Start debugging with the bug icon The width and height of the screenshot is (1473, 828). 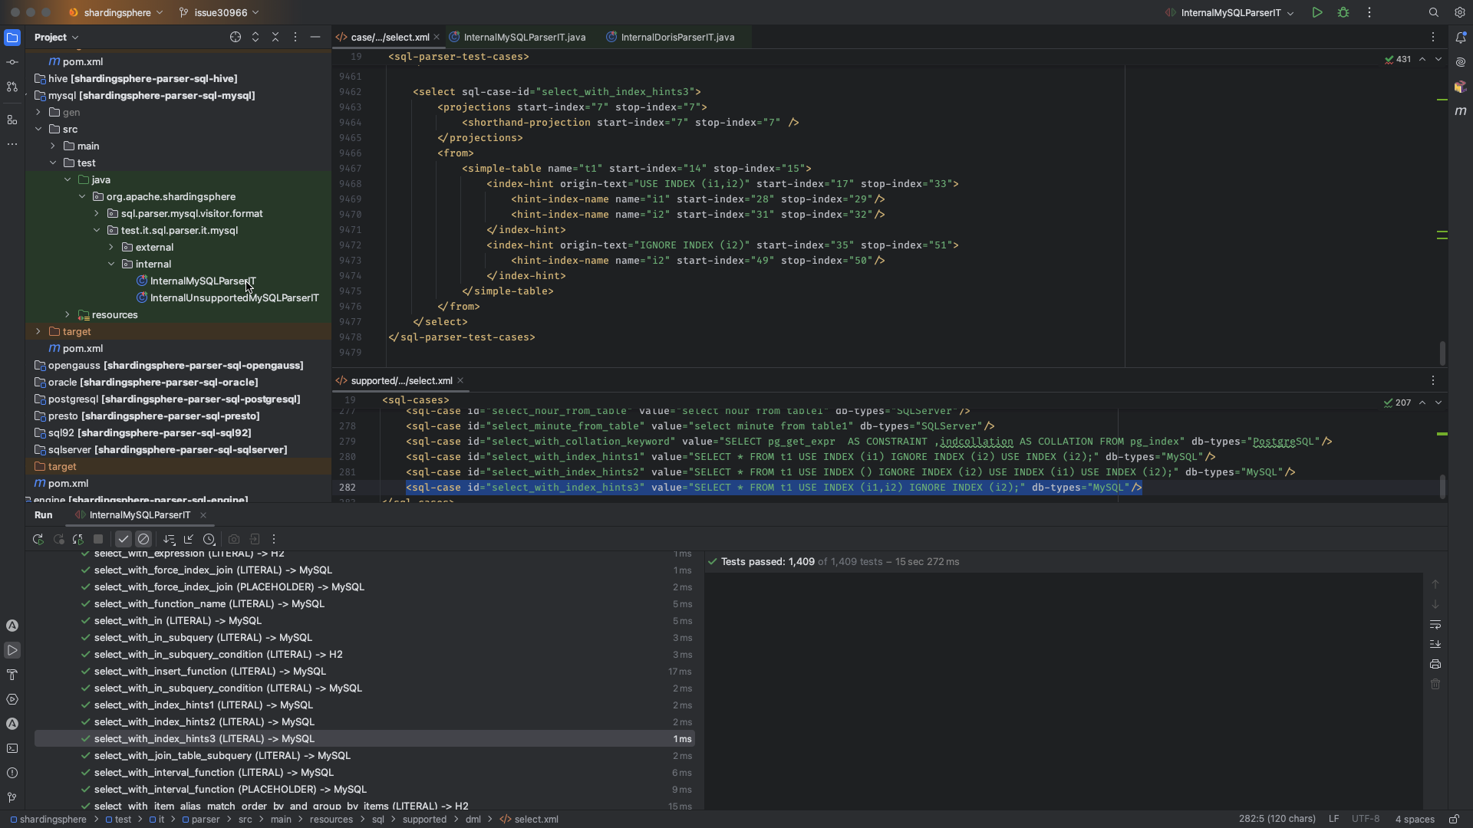click(x=1343, y=13)
